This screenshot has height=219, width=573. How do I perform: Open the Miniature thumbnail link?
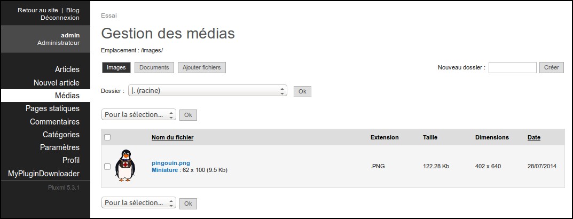pos(164,170)
